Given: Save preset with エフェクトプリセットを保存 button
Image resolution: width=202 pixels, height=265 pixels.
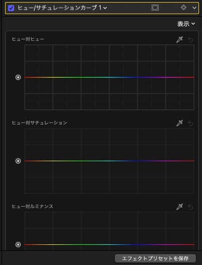Looking at the screenshot, I should 155,258.
